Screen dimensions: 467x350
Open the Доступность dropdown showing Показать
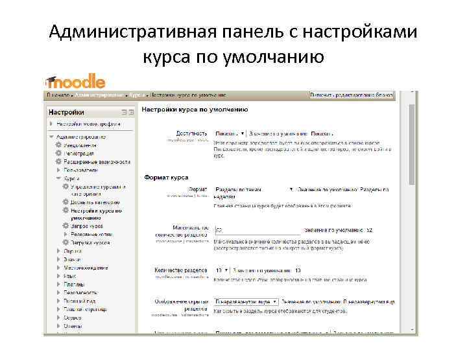230,134
